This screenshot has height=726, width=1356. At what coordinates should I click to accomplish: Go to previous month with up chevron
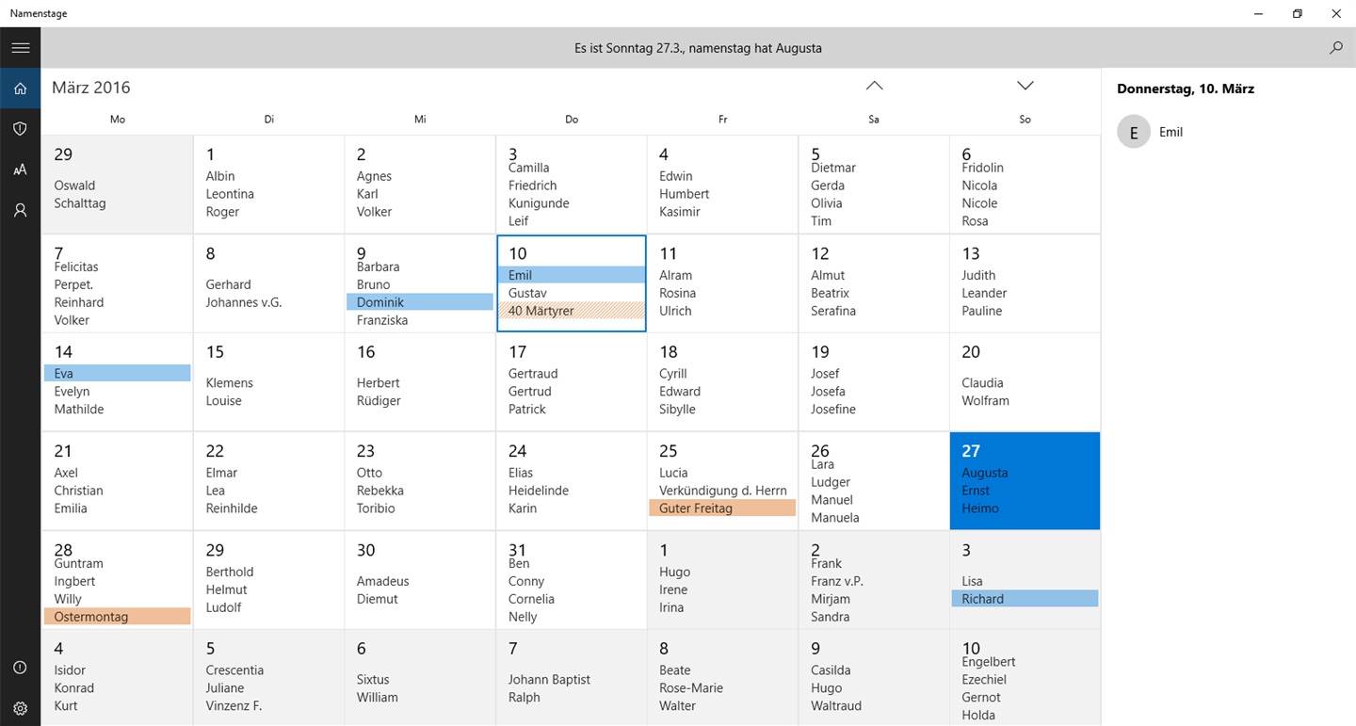point(874,86)
